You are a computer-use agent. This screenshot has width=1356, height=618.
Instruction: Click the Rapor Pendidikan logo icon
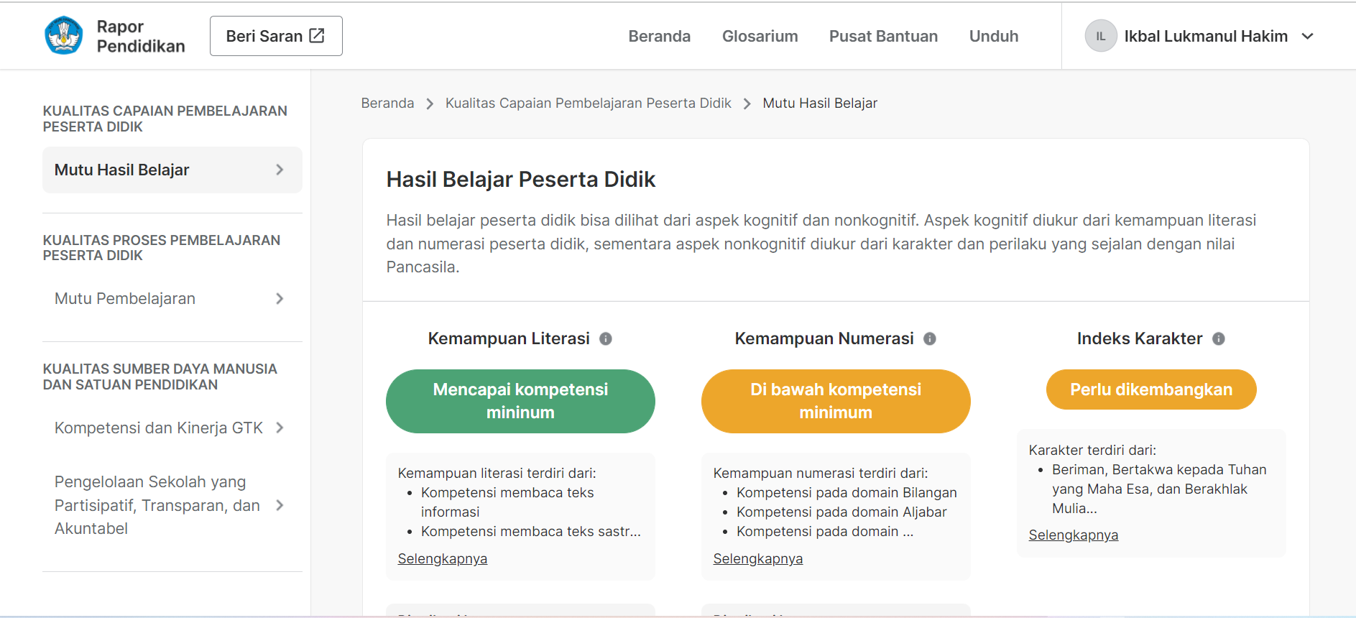click(x=63, y=36)
